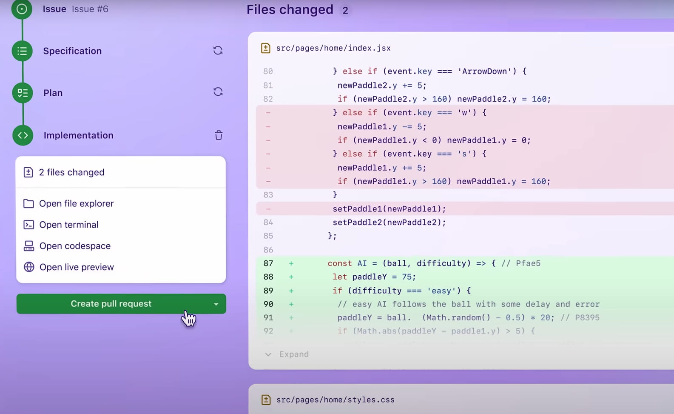
Task: Open live preview from the menu
Action: point(77,267)
